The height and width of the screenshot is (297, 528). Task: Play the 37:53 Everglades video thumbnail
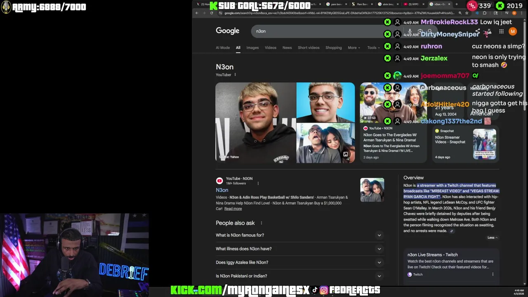coord(394,103)
